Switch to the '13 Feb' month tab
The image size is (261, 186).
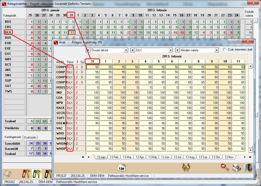coord(114,157)
